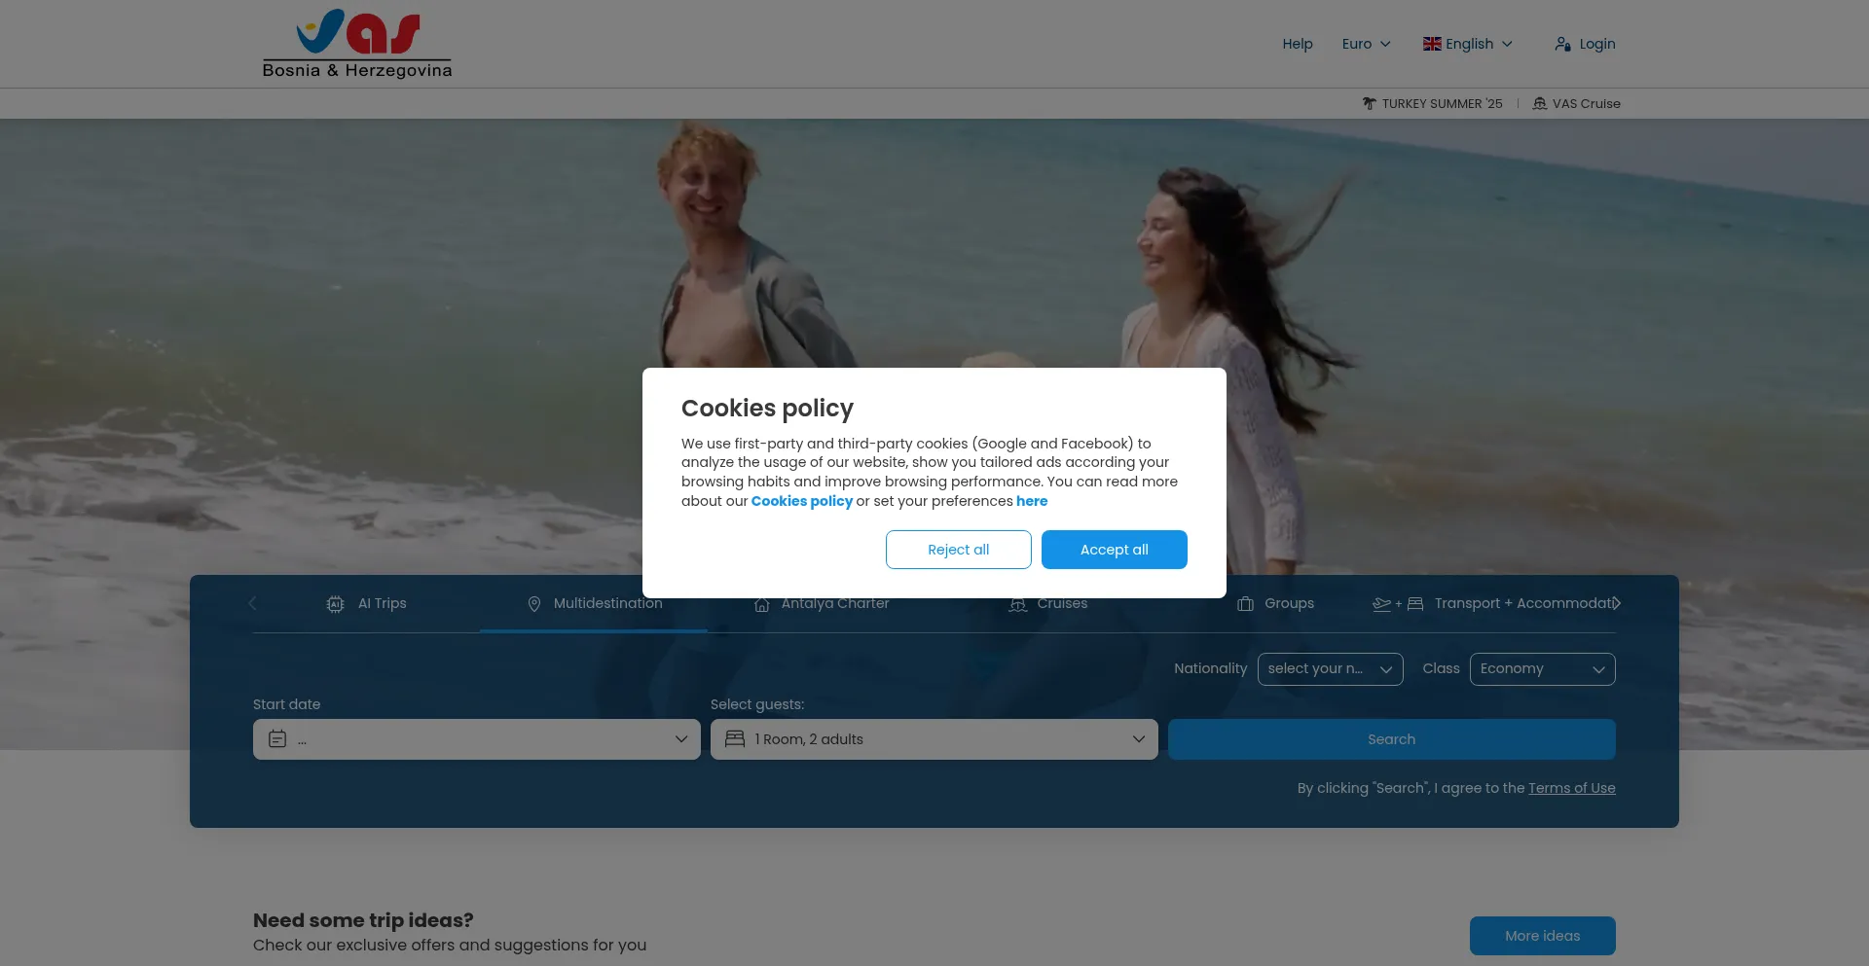The height and width of the screenshot is (966, 1869).
Task: Click the AI Trips chip icon
Action: point(336,604)
